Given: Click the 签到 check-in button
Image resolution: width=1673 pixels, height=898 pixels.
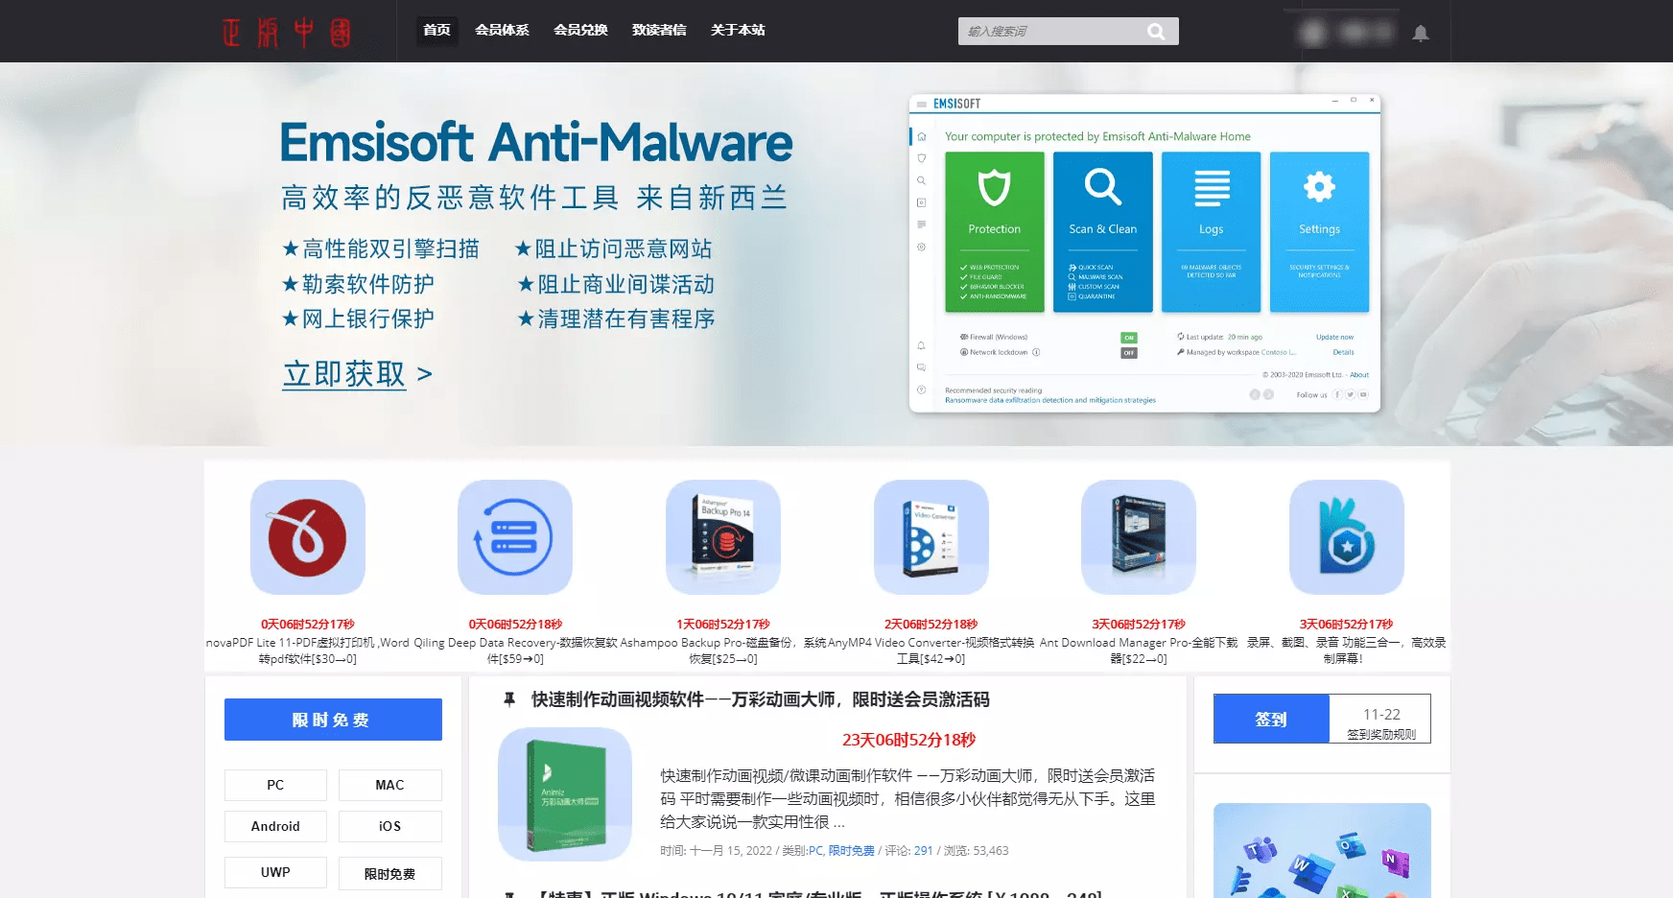Looking at the screenshot, I should 1271,719.
